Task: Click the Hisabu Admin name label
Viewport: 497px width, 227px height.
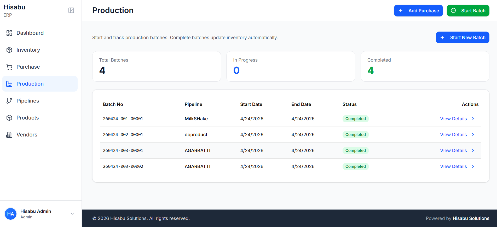Action: click(x=36, y=211)
